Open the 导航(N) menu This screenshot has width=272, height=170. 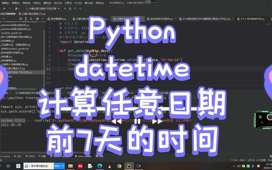coord(27,3)
